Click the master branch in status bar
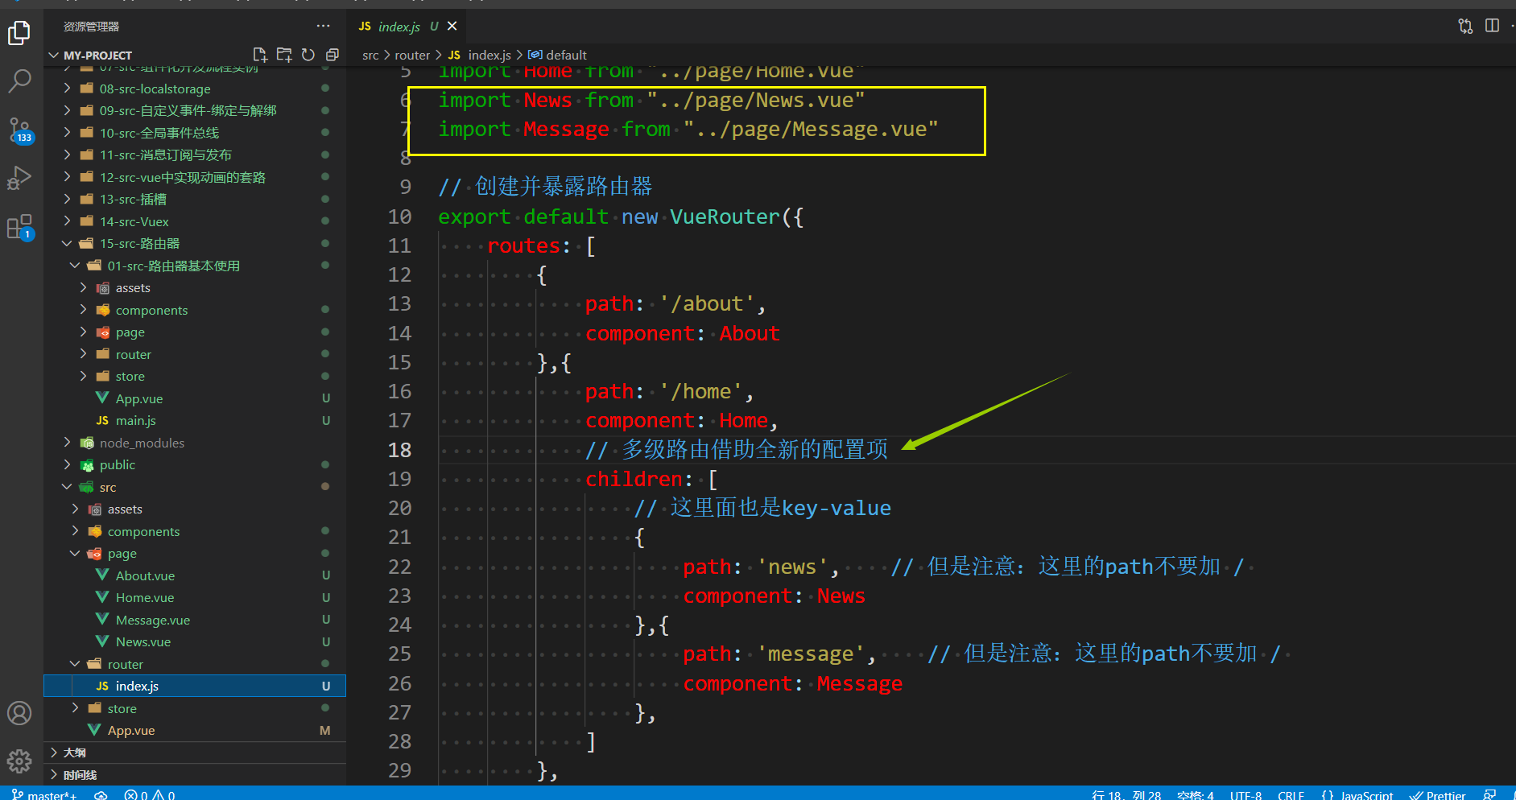Viewport: 1516px width, 800px height. (x=45, y=794)
